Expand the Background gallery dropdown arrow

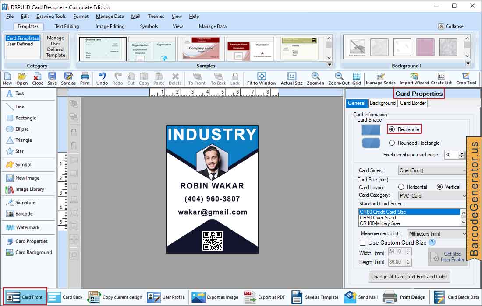coord(468,63)
